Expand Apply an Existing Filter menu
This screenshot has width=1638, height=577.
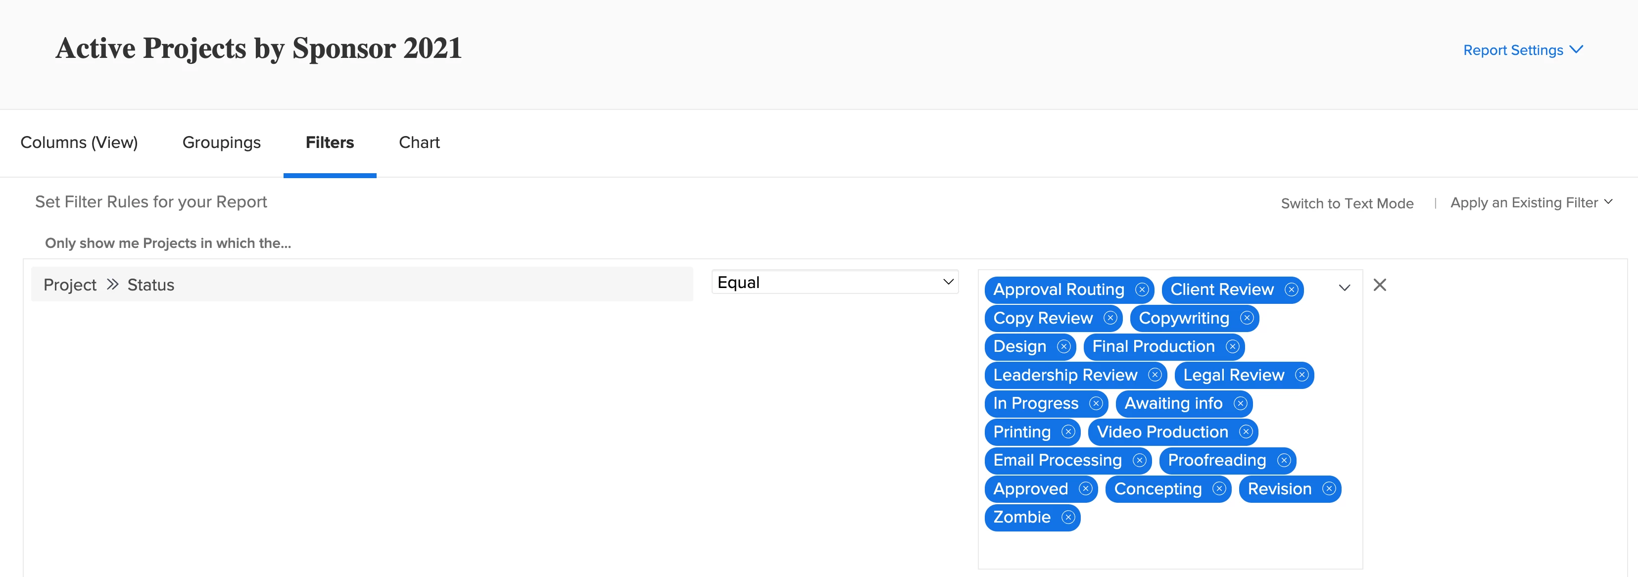(1531, 203)
